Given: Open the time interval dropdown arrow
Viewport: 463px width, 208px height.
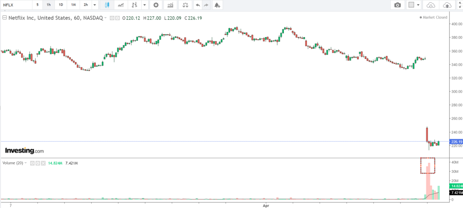Looking at the screenshot, I should tap(94, 5).
